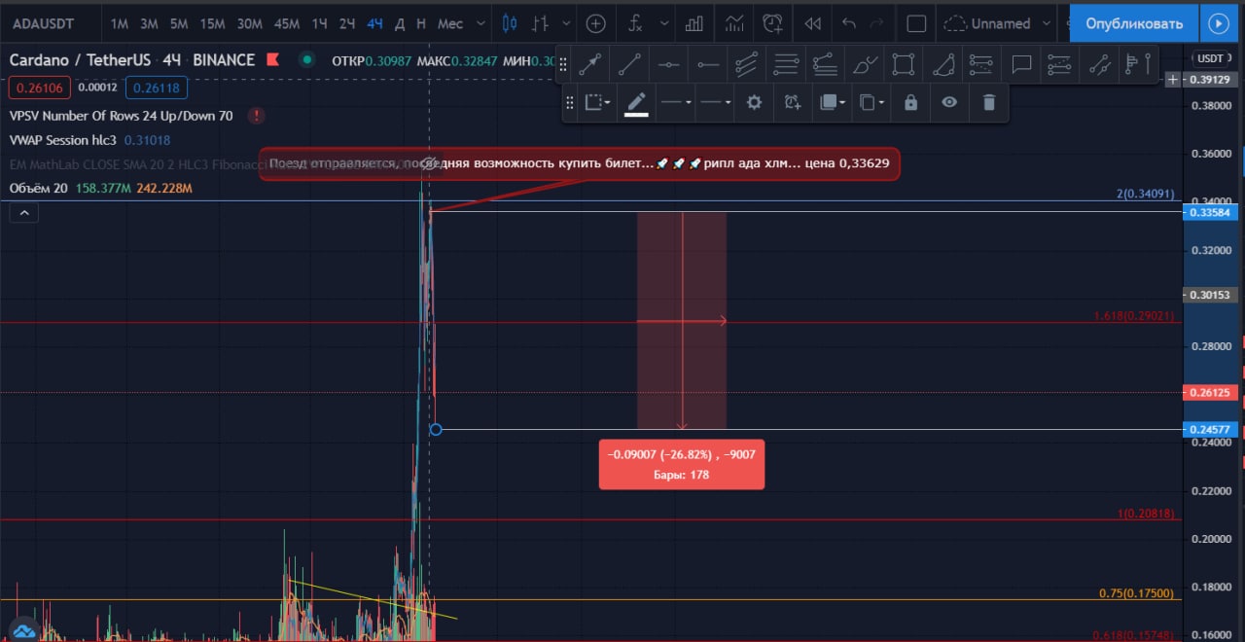Delete the selected drawing with trash icon
The width and height of the screenshot is (1245, 642).
point(989,102)
